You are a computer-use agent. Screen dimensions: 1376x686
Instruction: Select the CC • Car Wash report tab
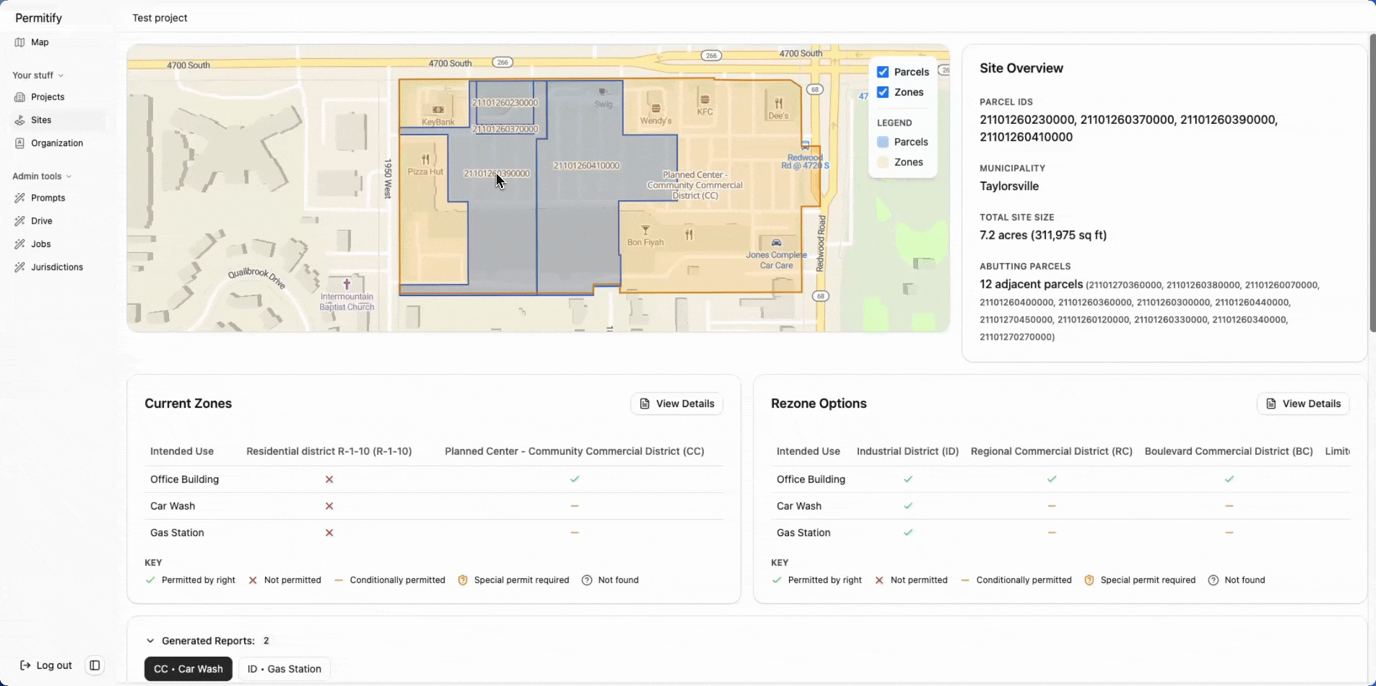(x=188, y=669)
